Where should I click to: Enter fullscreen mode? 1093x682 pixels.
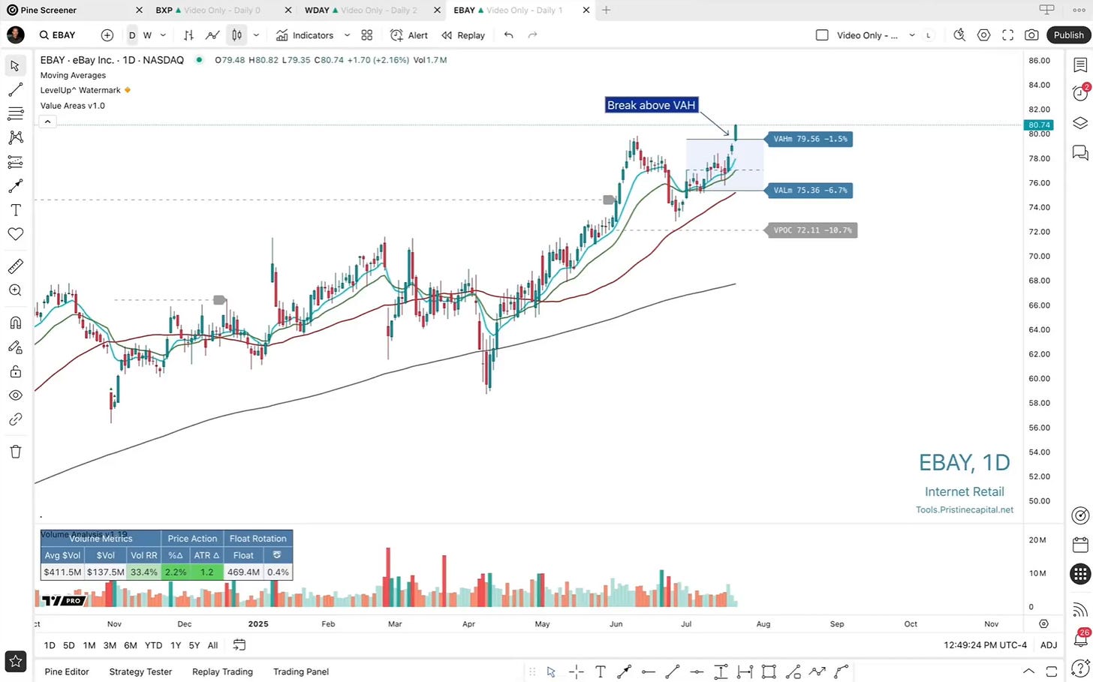click(x=1008, y=35)
